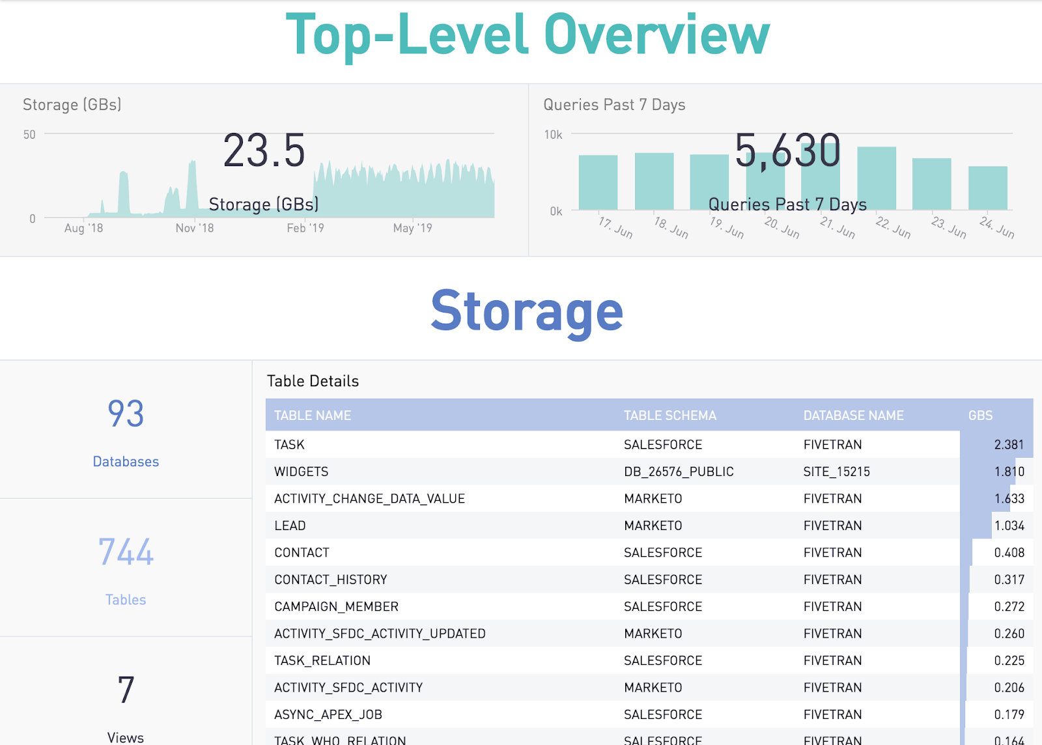Sort by the TABLE SCHEMA column header

point(670,415)
